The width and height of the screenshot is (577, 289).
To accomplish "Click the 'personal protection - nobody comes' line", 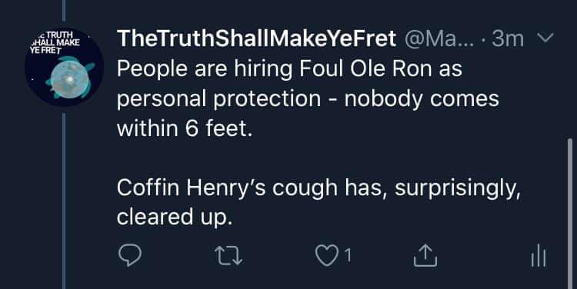I will (308, 99).
